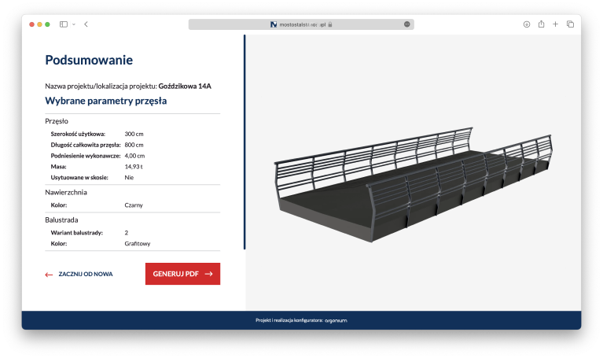The height and width of the screenshot is (358, 603).
Task: Click the Wariant balustrady label
Action: click(x=76, y=233)
